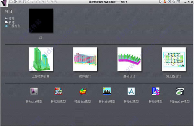
Task: Click the 转PDMS模型 label
Action: (131, 101)
